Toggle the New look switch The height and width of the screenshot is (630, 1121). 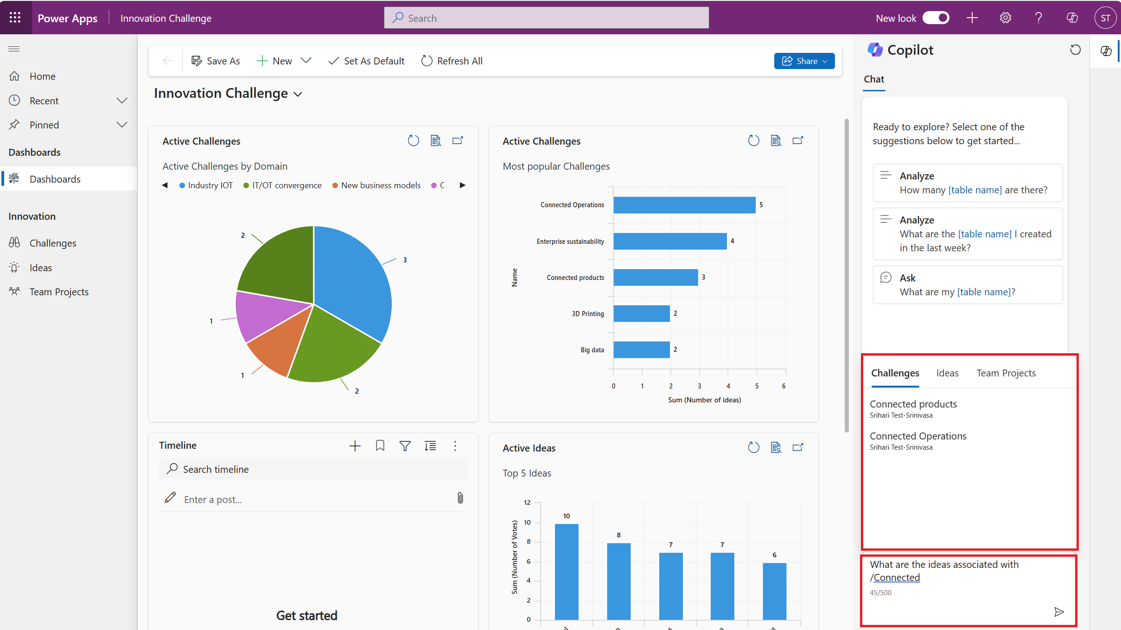[x=936, y=18]
